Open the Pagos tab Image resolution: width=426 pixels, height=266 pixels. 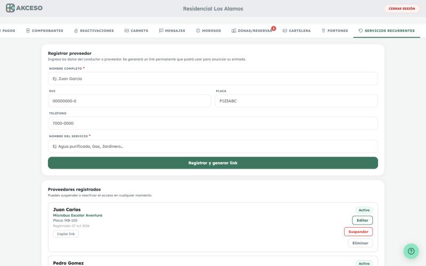tap(7, 31)
